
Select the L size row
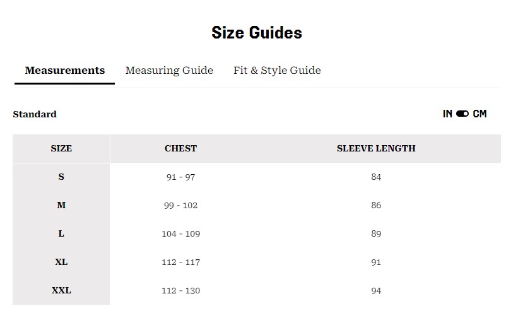tap(61, 234)
